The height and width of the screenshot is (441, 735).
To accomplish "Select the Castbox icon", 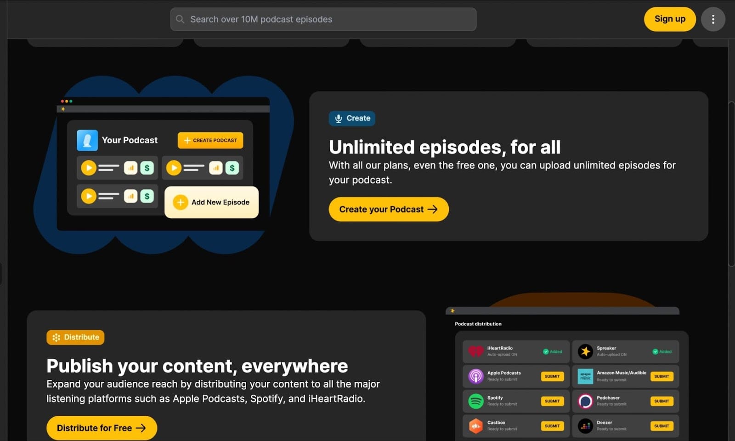I will click(x=476, y=425).
